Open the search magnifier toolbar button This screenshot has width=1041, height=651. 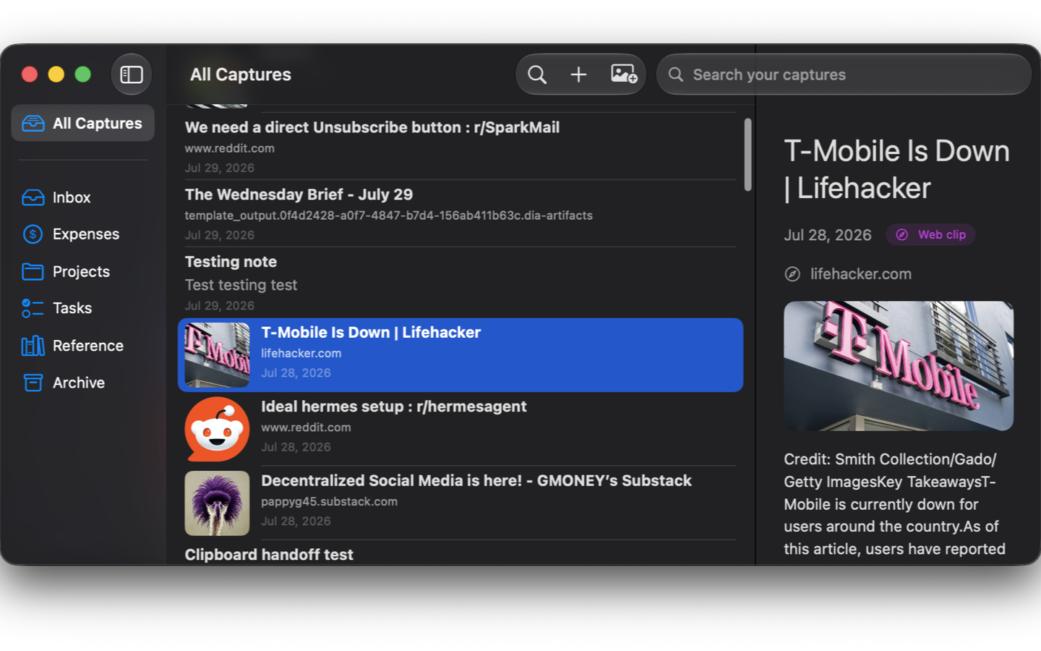pyautogui.click(x=537, y=75)
